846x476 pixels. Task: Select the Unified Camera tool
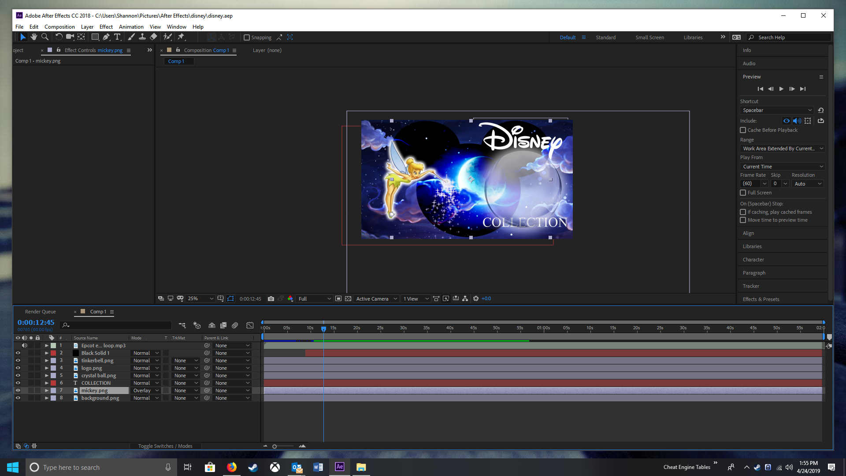tap(70, 37)
